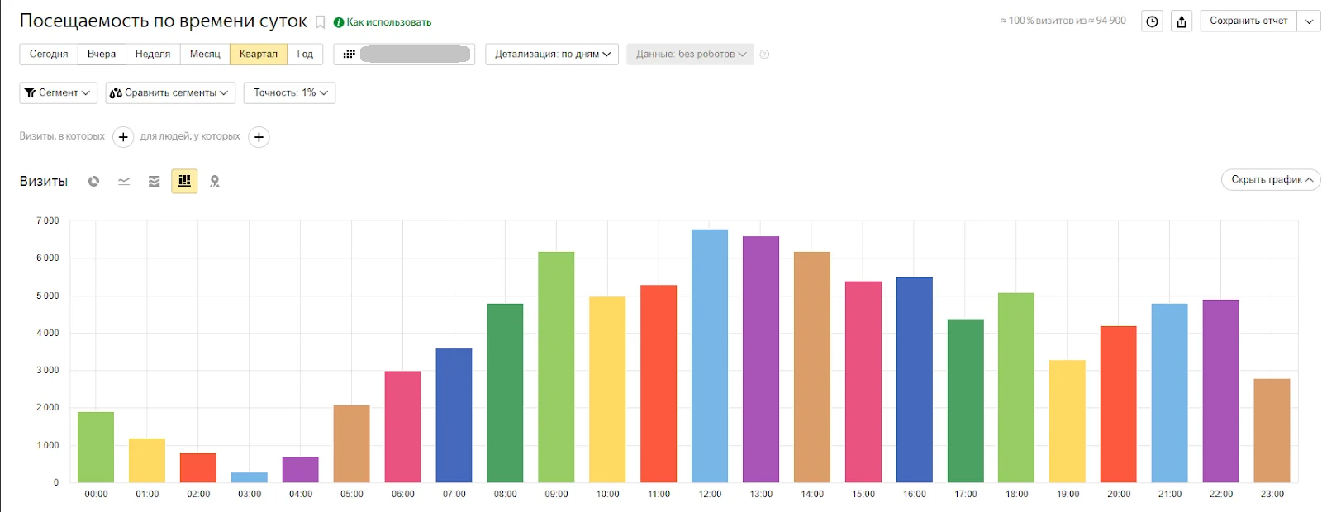Viewport: 1322px width, 512px height.
Task: Switch to stacked area chart view
Action: coord(154,181)
